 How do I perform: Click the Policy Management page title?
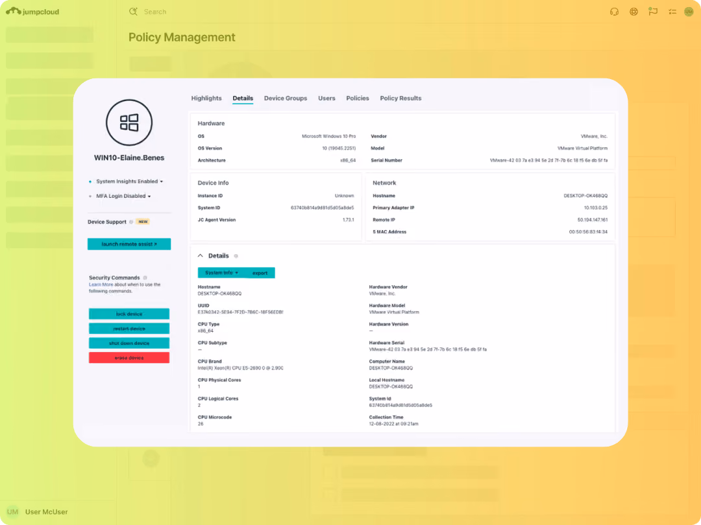coord(182,37)
